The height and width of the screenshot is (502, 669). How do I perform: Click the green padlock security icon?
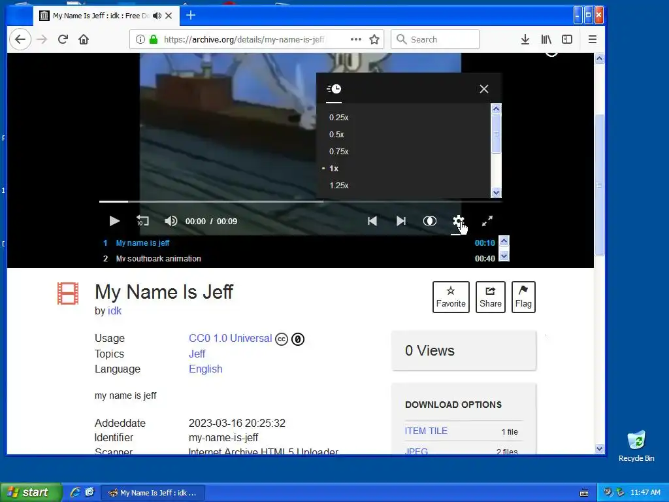(x=154, y=40)
